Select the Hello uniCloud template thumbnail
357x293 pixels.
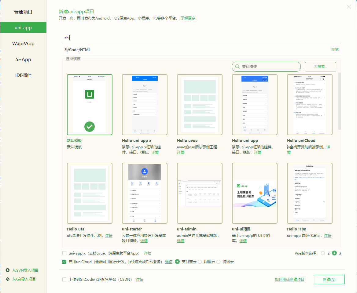tap(310, 105)
